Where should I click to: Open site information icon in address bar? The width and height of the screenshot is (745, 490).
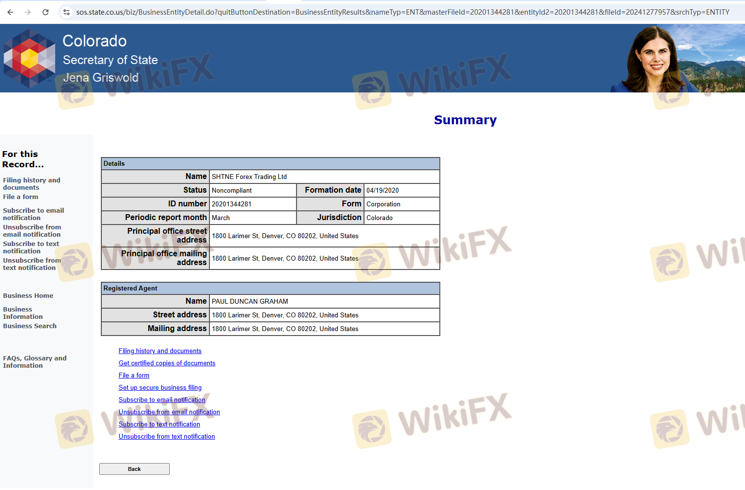[67, 12]
